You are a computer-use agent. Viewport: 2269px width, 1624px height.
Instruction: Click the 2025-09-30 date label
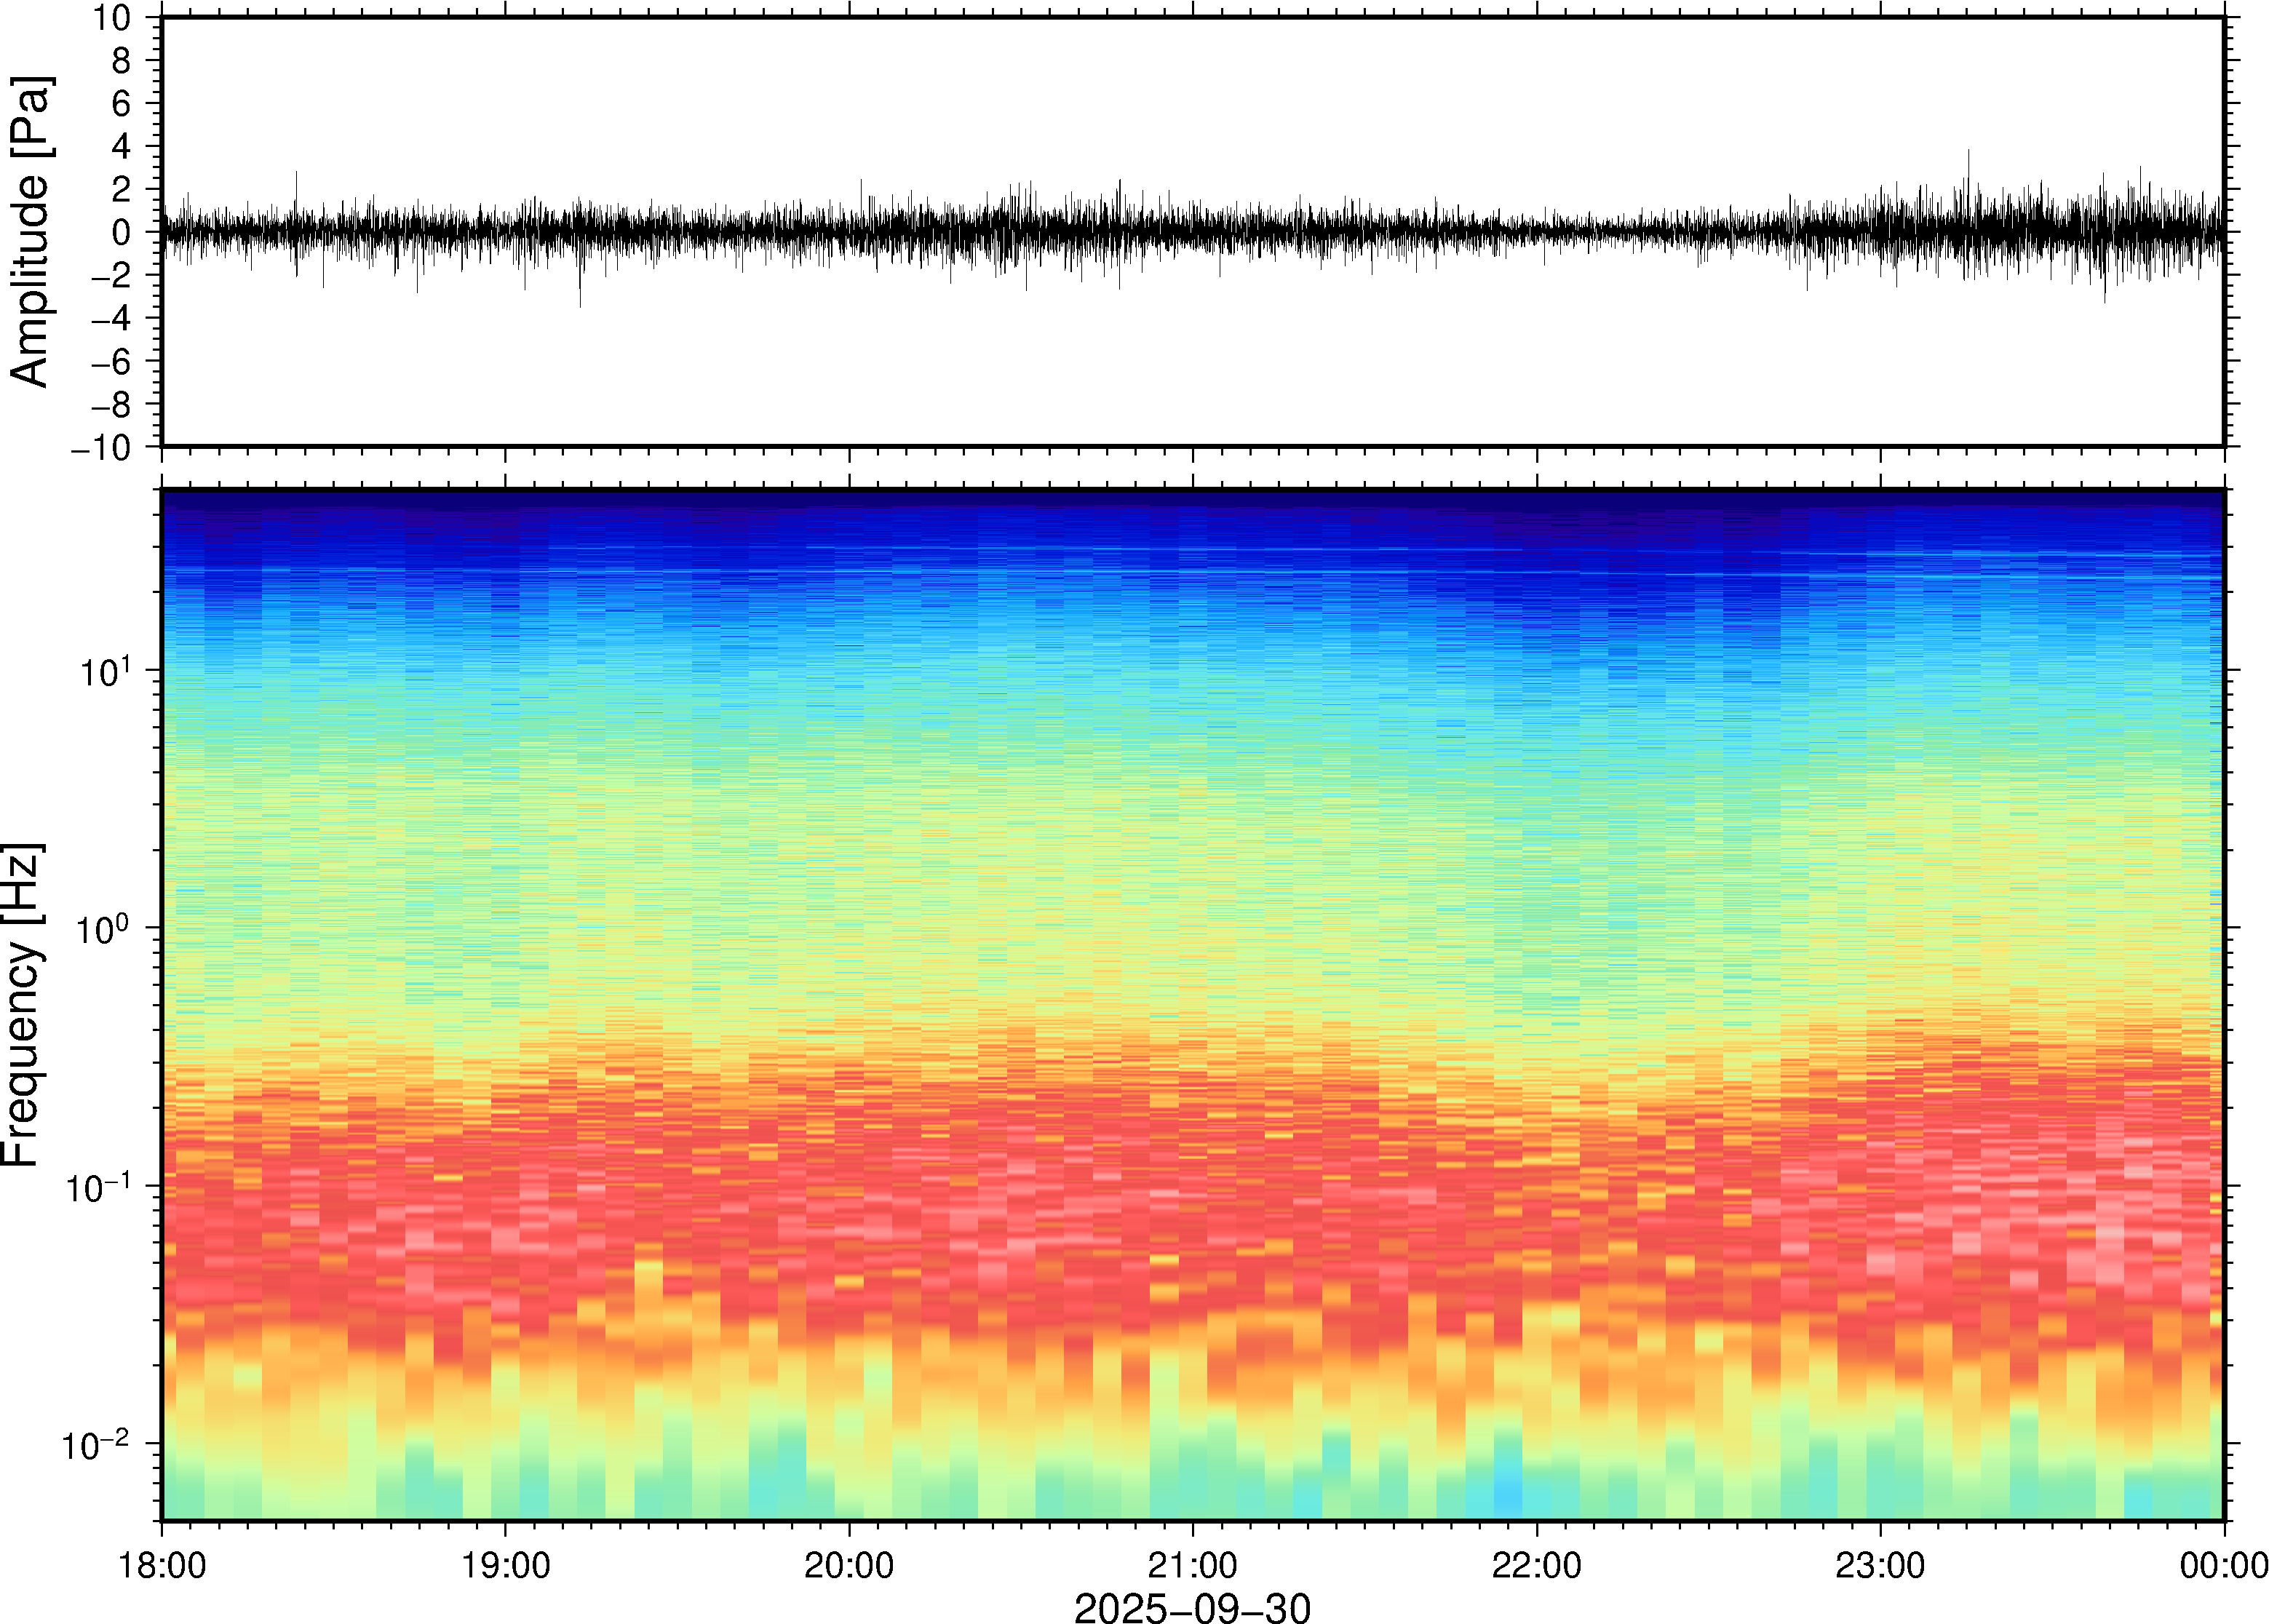(x=1192, y=1607)
